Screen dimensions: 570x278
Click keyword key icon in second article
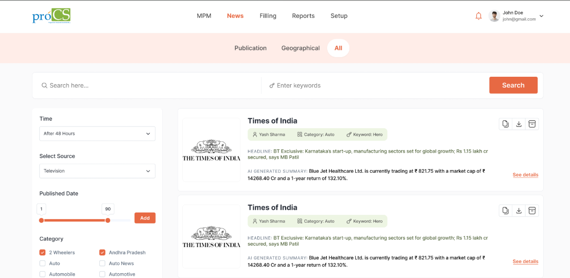tap(349, 221)
